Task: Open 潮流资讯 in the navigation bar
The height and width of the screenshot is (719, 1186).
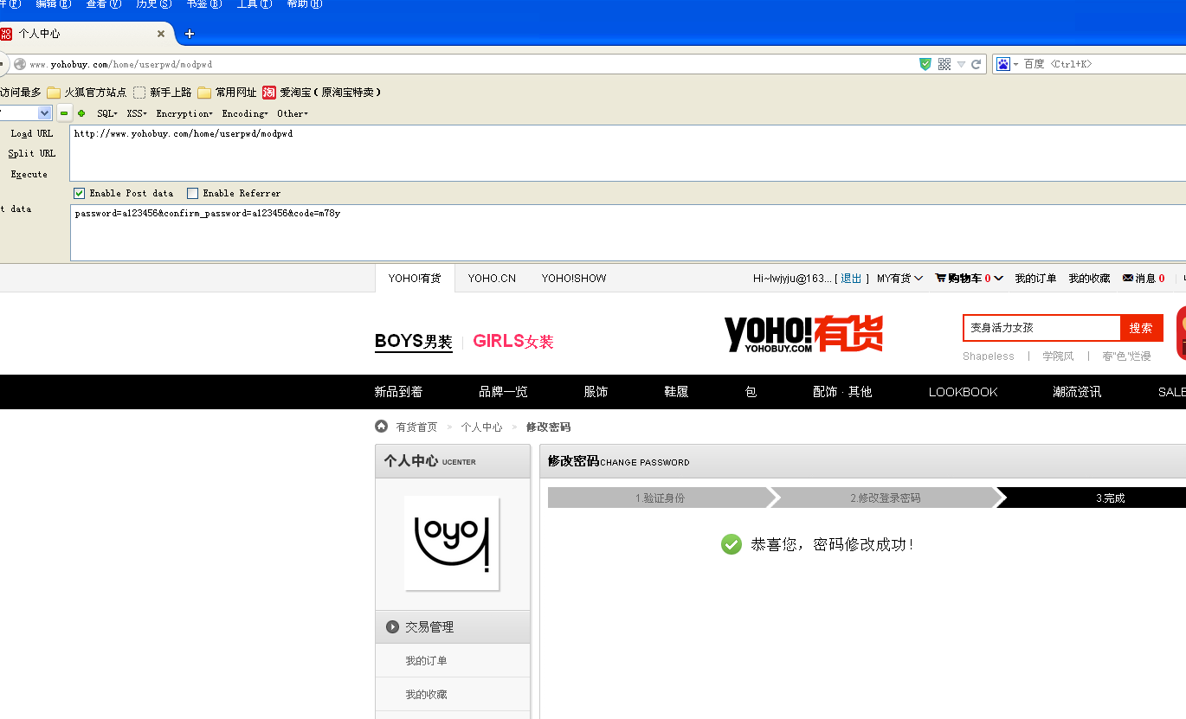Action: pos(1077,392)
